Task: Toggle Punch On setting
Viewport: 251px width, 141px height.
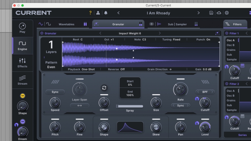Action: pyautogui.click(x=203, y=39)
